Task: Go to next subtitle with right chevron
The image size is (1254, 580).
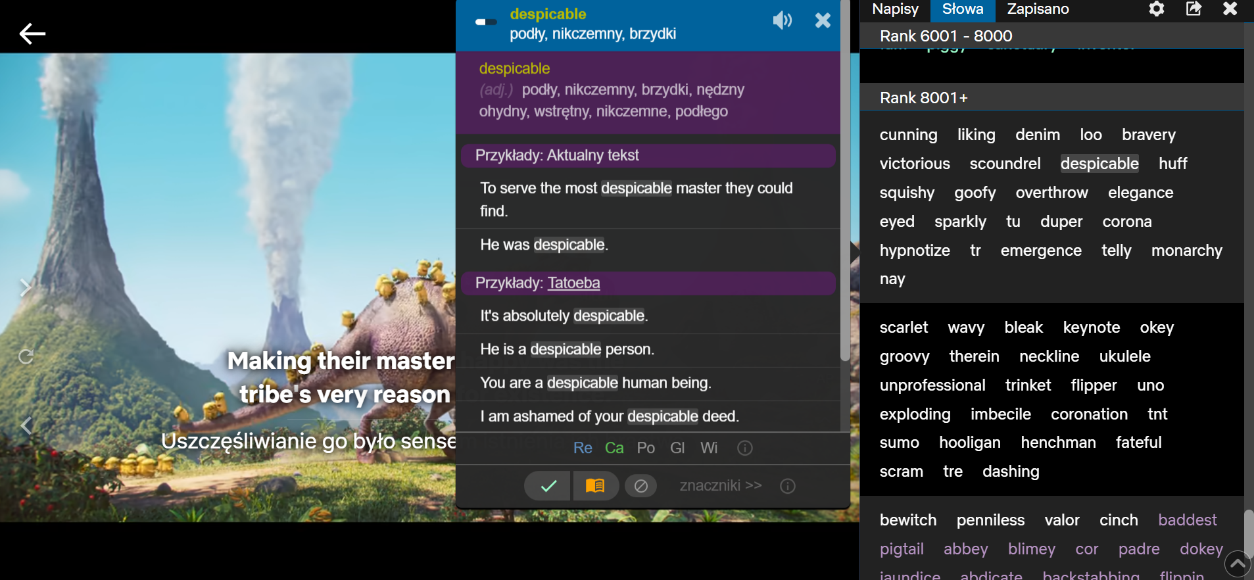Action: point(26,287)
